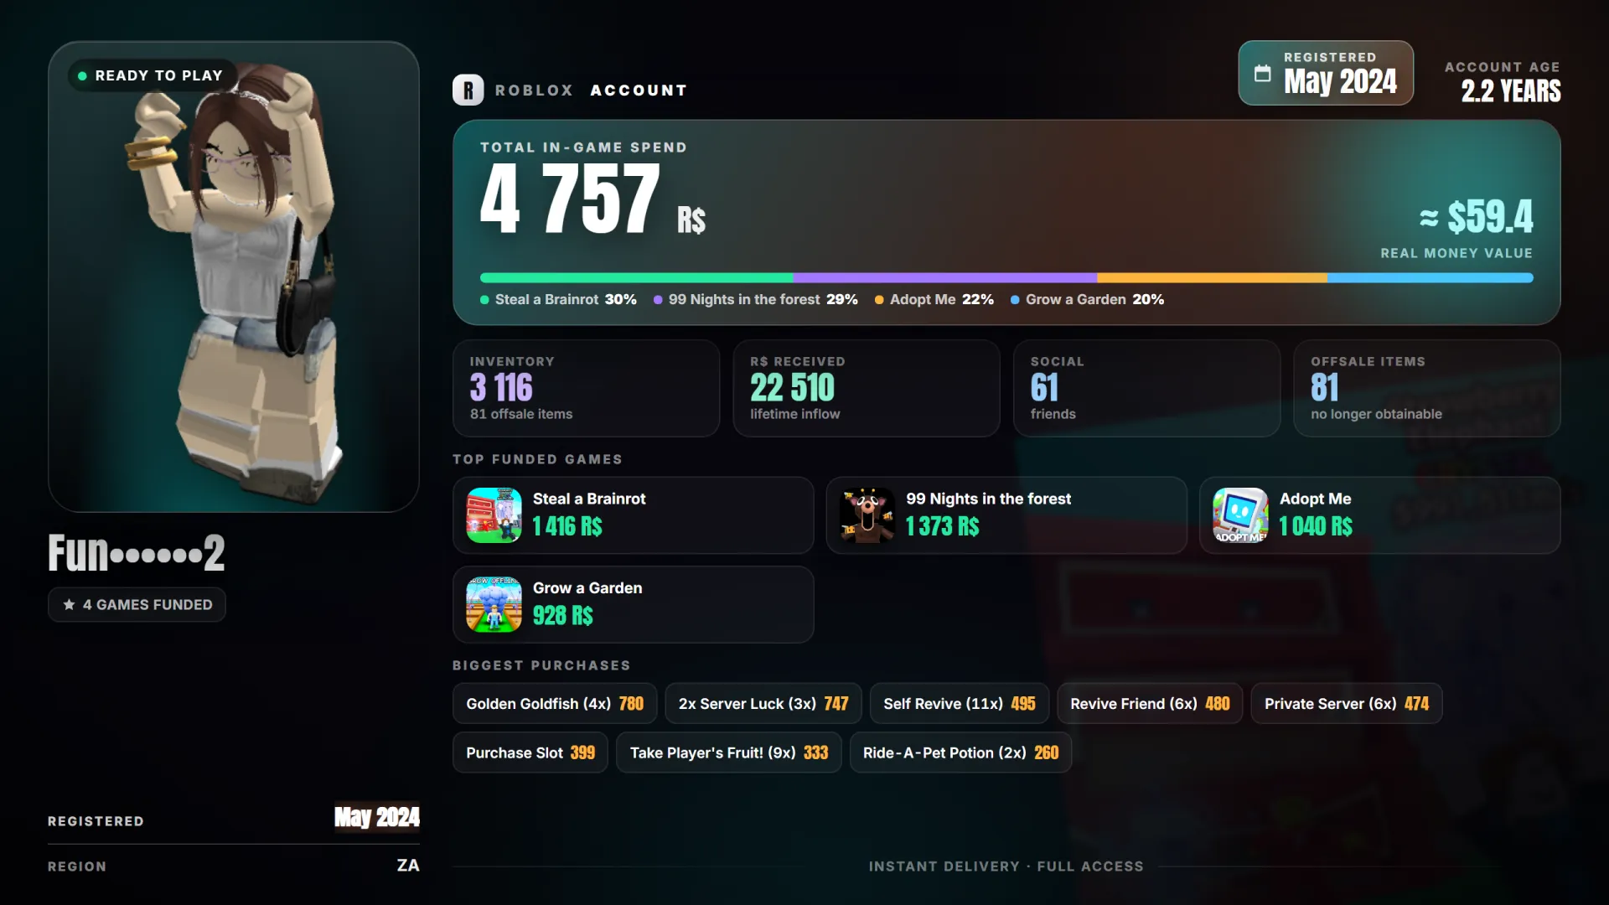Click the purple 99 Nights legend dot
The image size is (1609, 905).
point(658,300)
